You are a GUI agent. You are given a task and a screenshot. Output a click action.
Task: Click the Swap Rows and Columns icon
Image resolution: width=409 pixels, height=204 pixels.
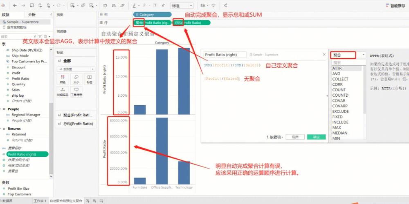click(105, 5)
